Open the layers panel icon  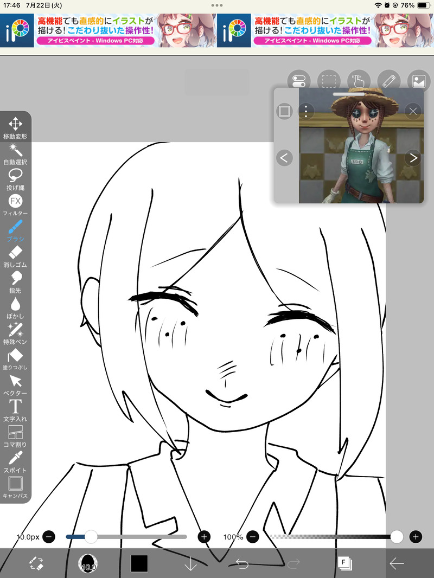[345, 563]
